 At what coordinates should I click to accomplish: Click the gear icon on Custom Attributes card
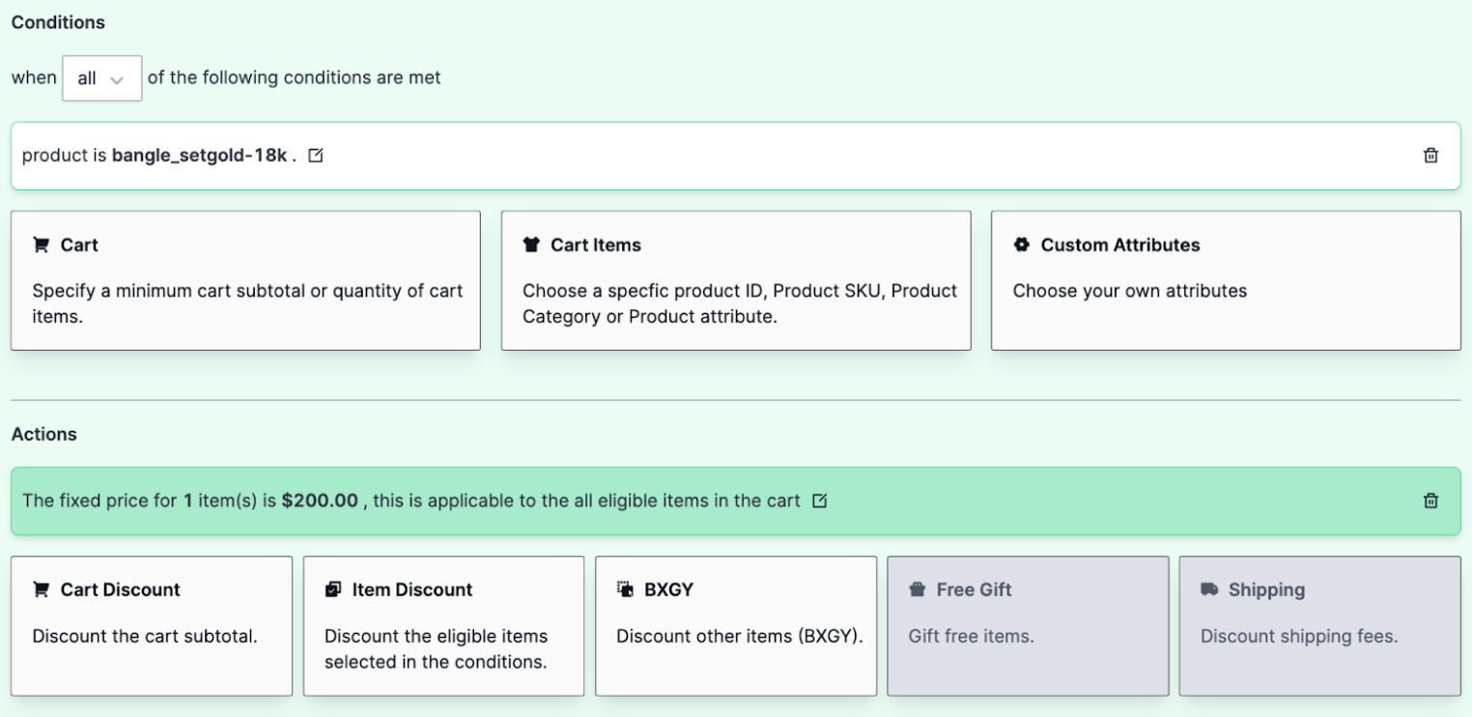click(x=1022, y=244)
